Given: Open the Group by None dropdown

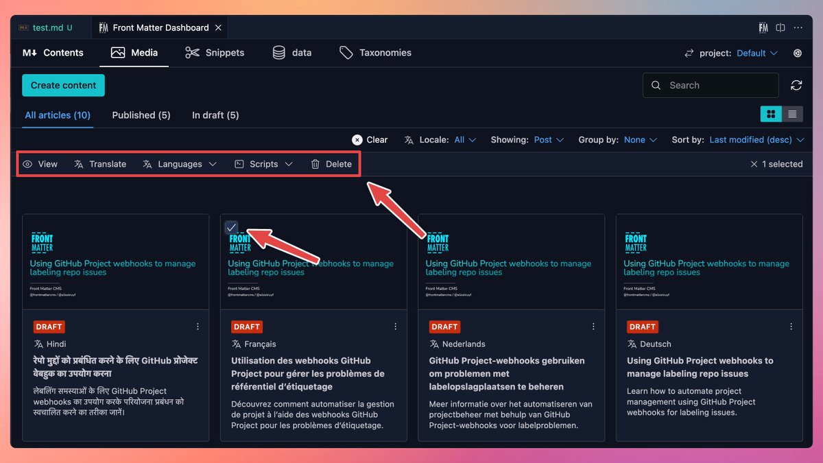Looking at the screenshot, I should (x=640, y=139).
